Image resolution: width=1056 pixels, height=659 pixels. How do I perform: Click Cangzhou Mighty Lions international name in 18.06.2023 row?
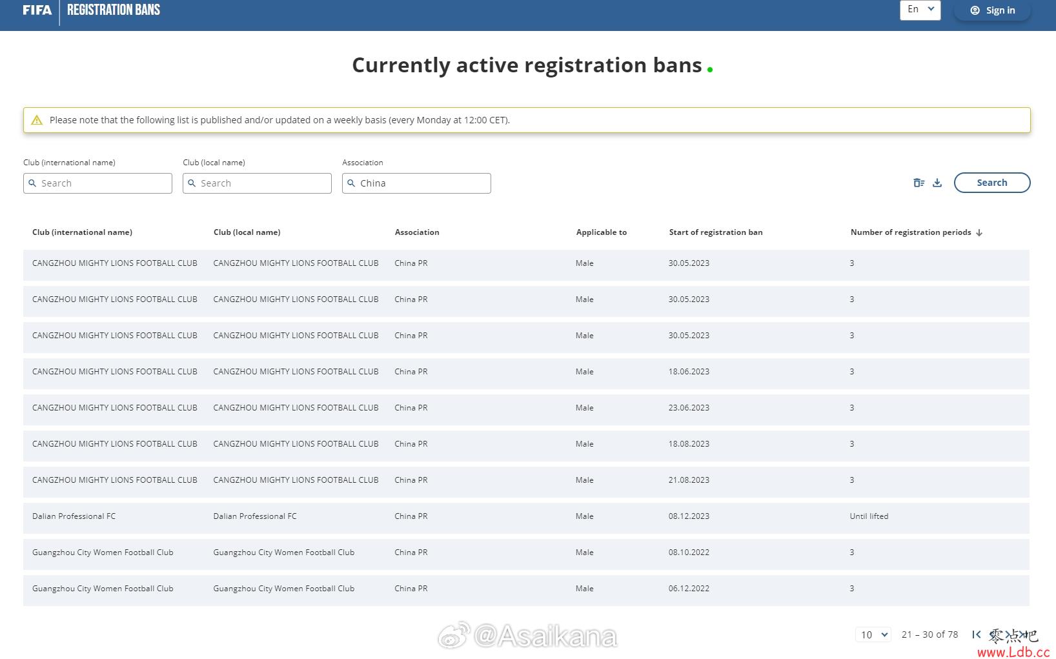(x=115, y=372)
